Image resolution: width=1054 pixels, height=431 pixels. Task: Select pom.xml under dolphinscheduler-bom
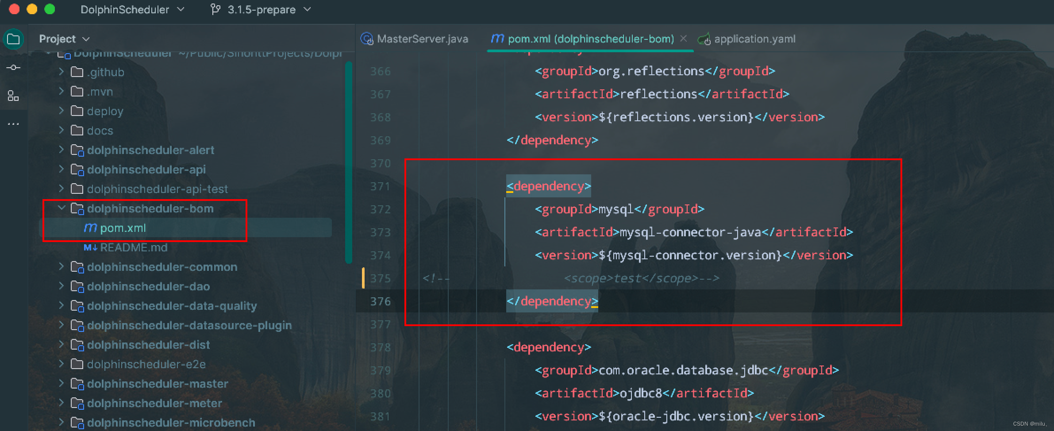(x=123, y=227)
